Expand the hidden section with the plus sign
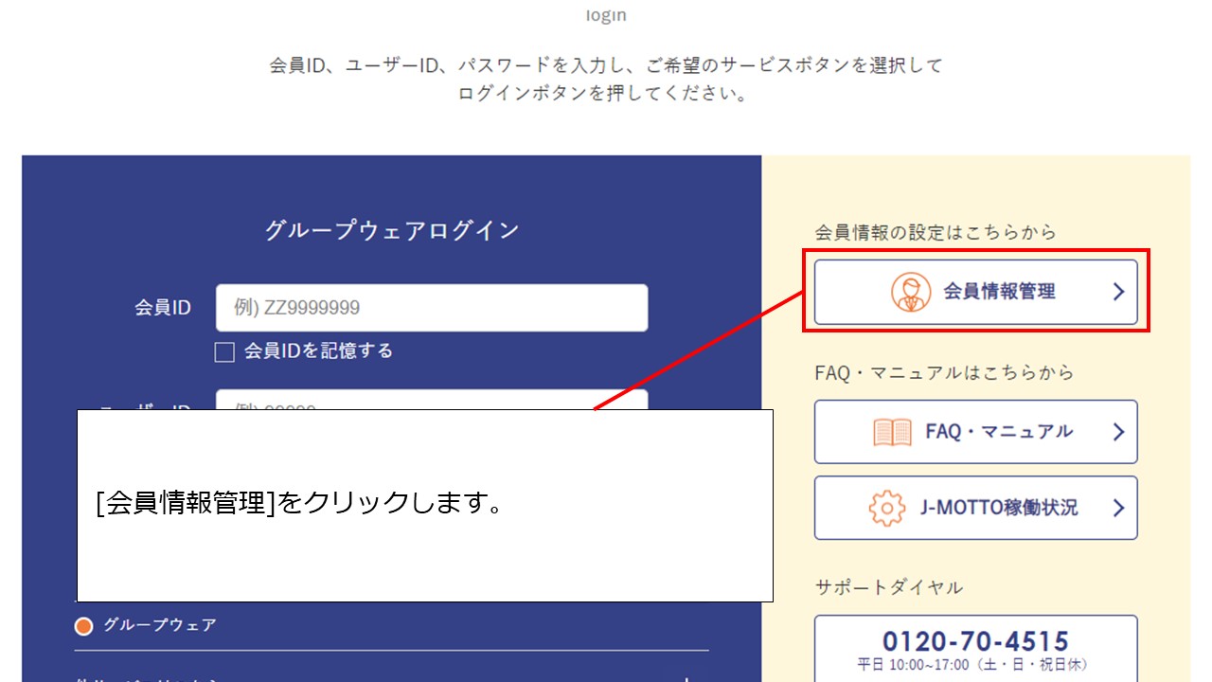1212x682 pixels. click(686, 677)
